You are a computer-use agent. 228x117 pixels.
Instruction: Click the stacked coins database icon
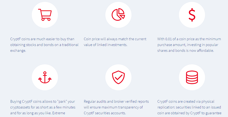click(x=192, y=77)
